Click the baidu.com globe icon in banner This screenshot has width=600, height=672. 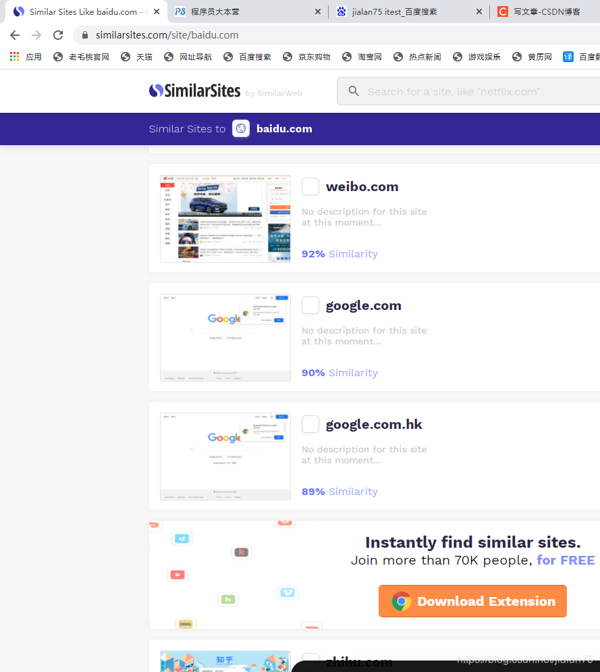[x=241, y=128]
